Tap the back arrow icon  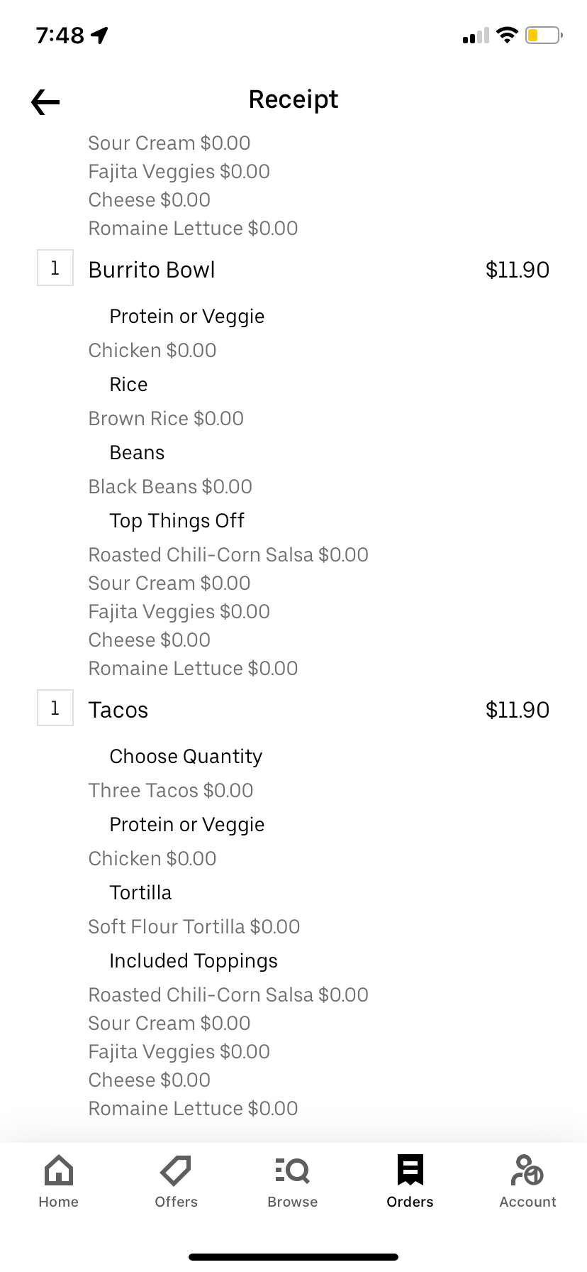click(x=45, y=102)
